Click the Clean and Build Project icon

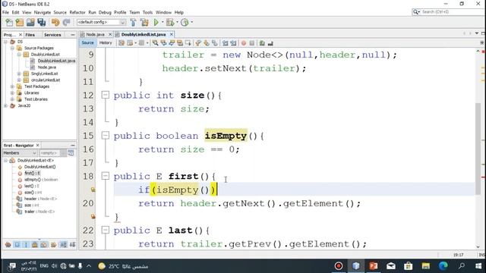pyautogui.click(x=144, y=22)
